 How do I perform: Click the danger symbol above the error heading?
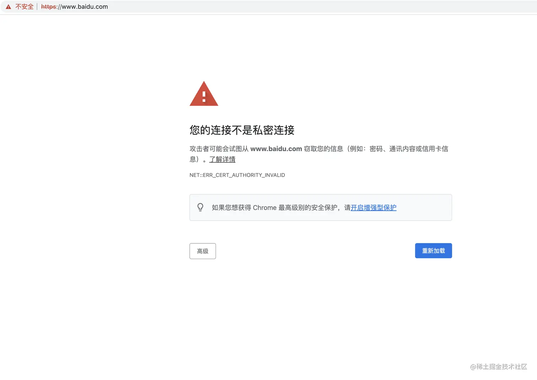204,94
